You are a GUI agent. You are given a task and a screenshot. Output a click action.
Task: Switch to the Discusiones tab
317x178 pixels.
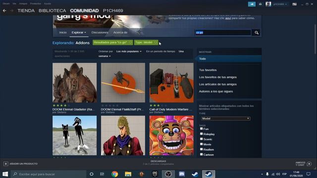[x=100, y=33]
